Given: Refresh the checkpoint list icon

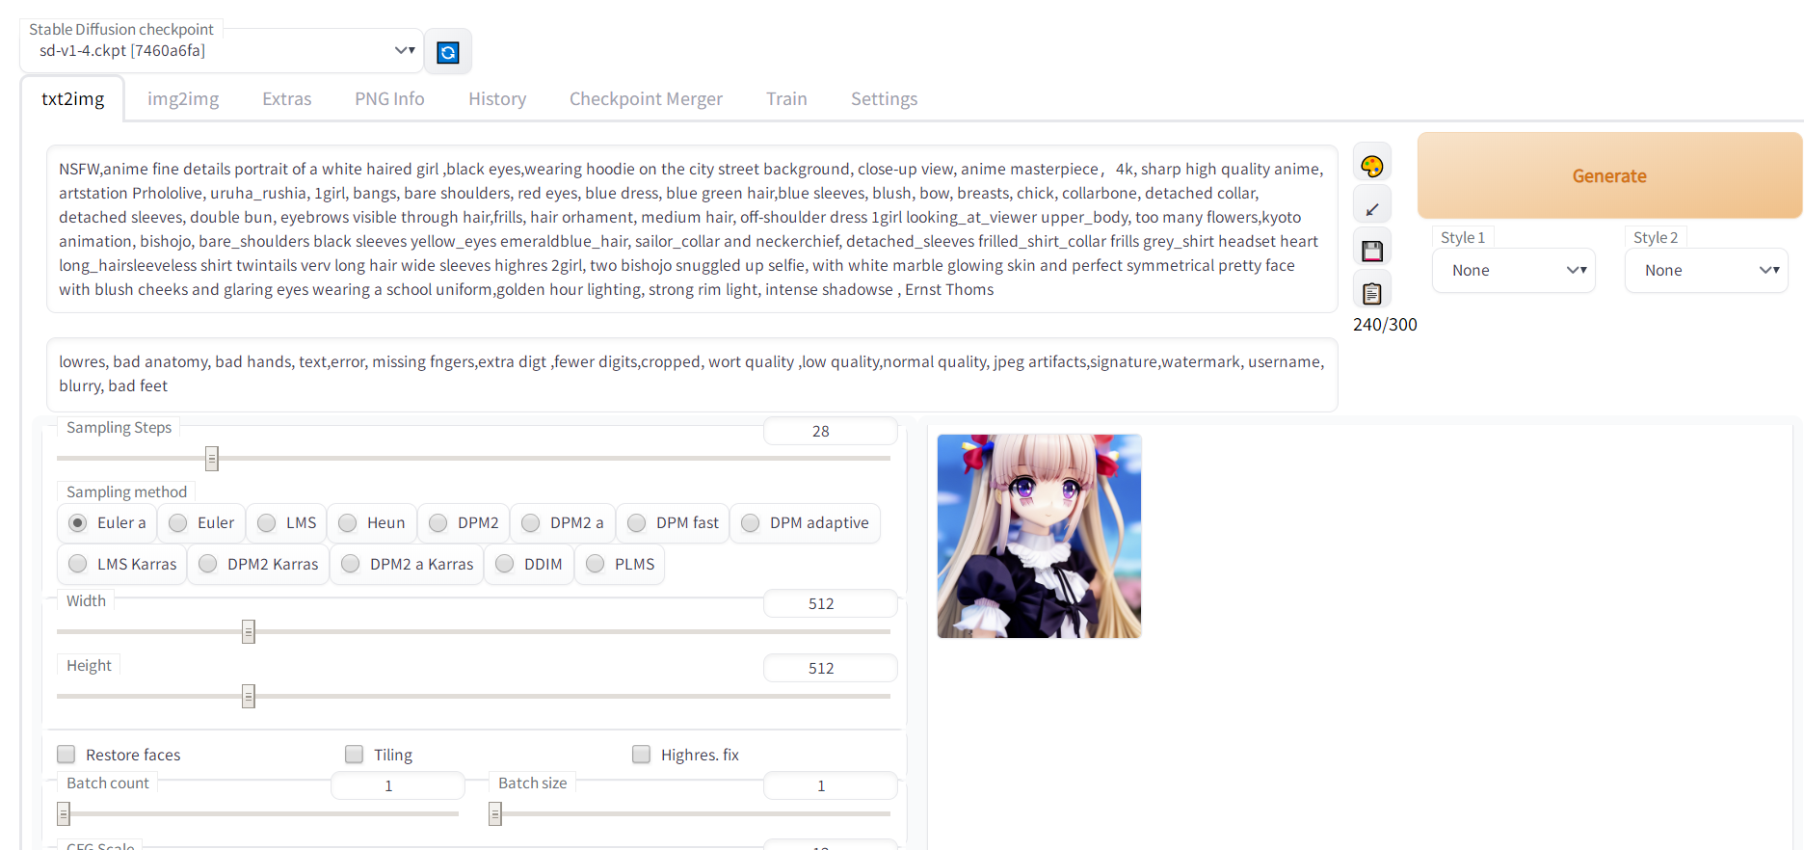Looking at the screenshot, I should pos(448,52).
